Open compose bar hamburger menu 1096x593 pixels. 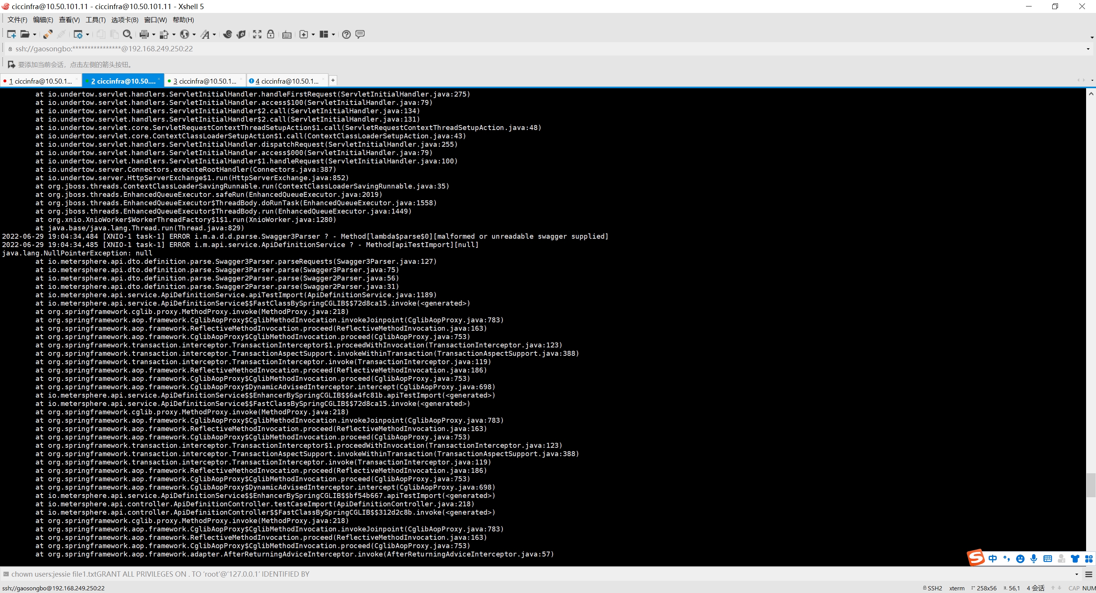click(1089, 574)
